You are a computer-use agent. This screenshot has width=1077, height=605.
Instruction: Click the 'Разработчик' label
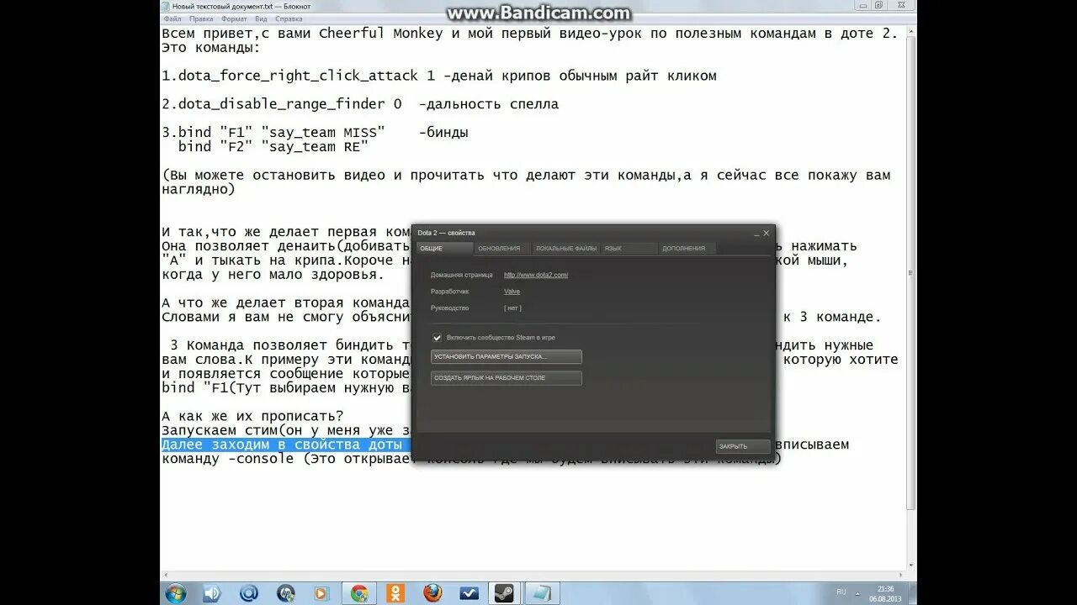(450, 292)
